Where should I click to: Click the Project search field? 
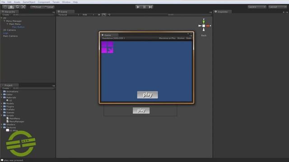33,88
